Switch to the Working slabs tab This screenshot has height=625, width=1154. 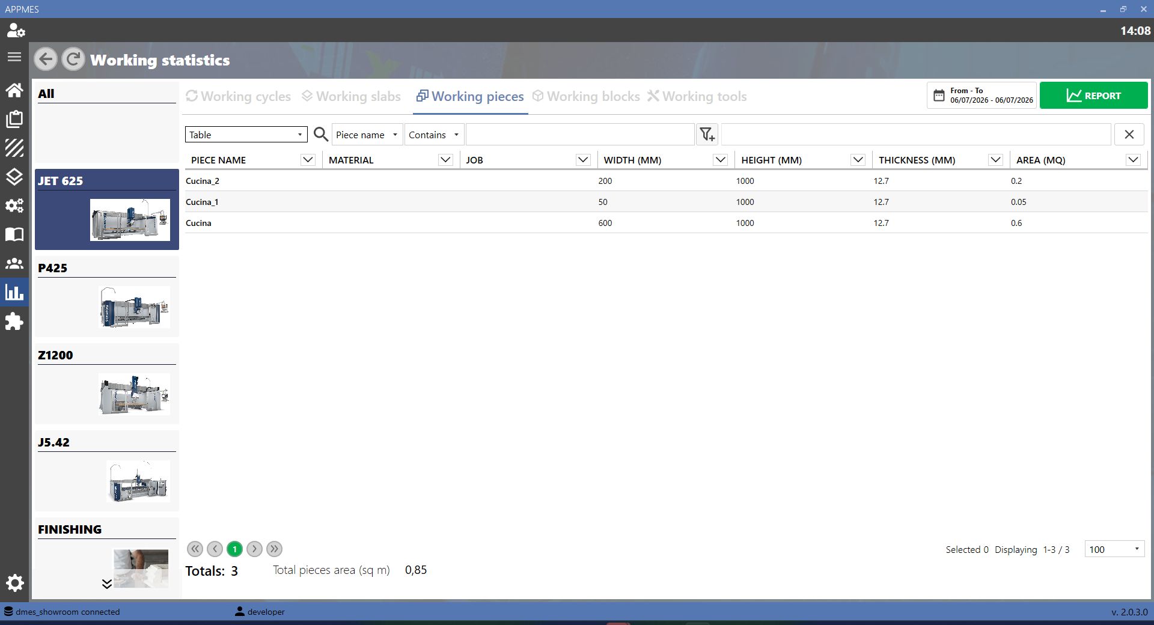point(351,96)
